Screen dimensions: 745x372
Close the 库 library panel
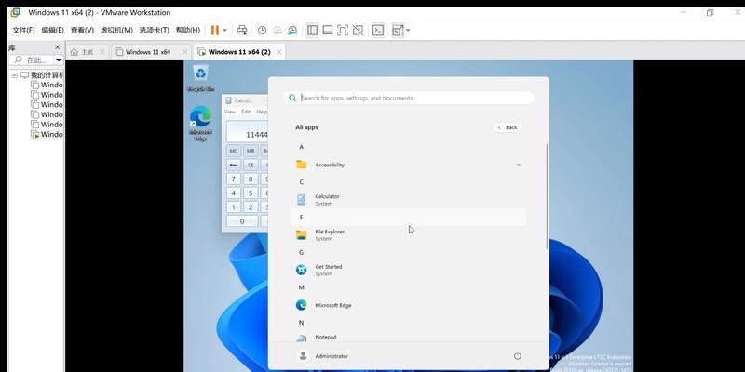[57, 47]
